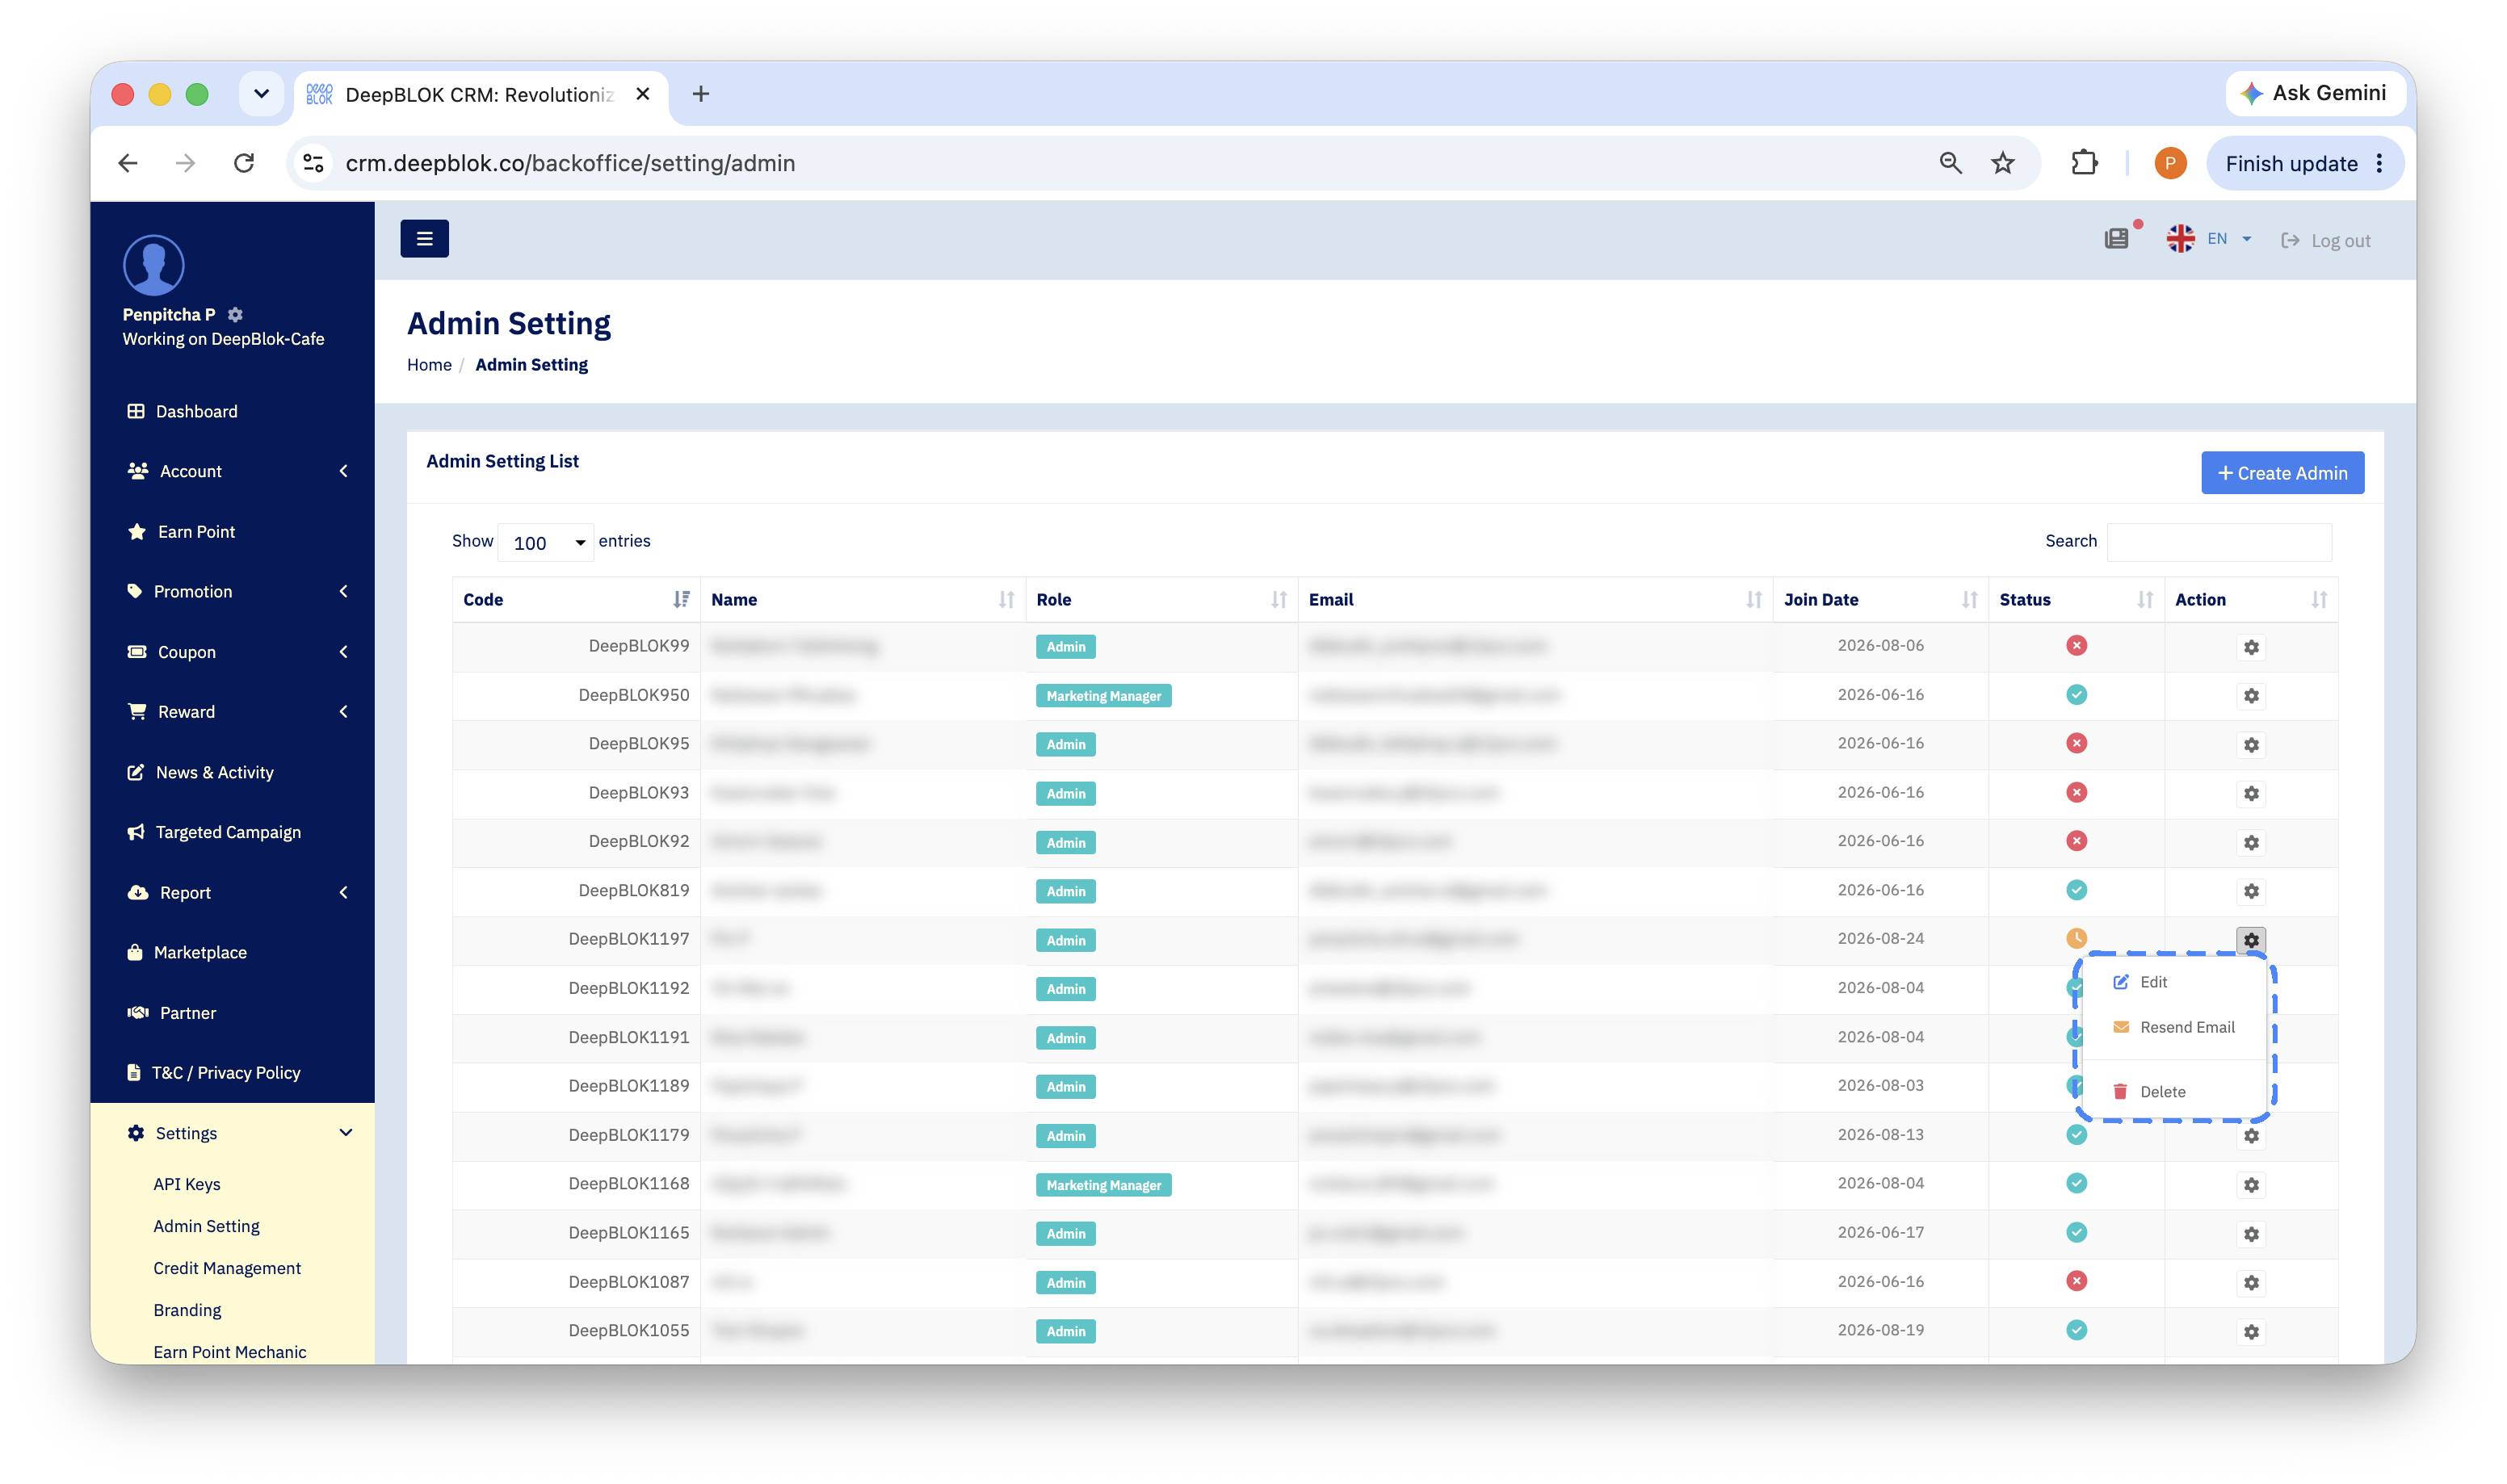The width and height of the screenshot is (2507, 1484).
Task: Open action gear for DeepBLOK1168
Action: coord(2250,1185)
